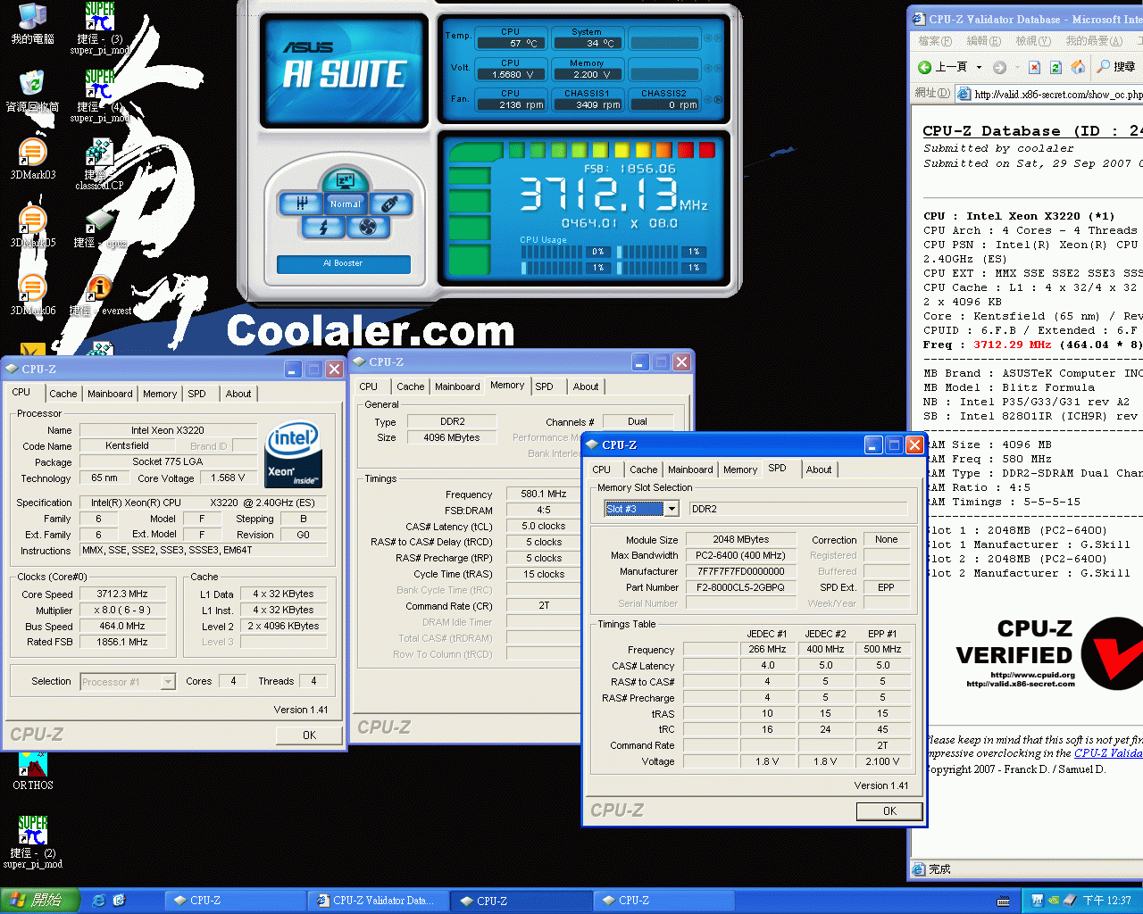
Task: Click the next arrow on AI Suite Temp row
Action: (x=718, y=38)
